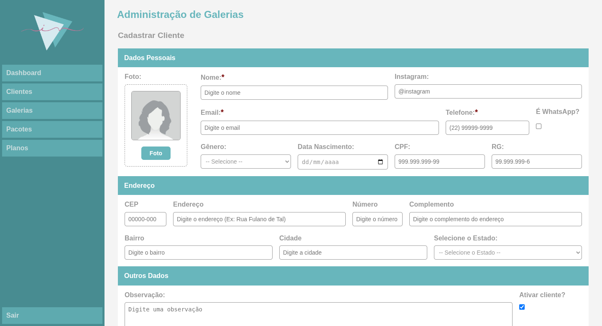Select the Email input field
The image size is (602, 326).
point(320,128)
